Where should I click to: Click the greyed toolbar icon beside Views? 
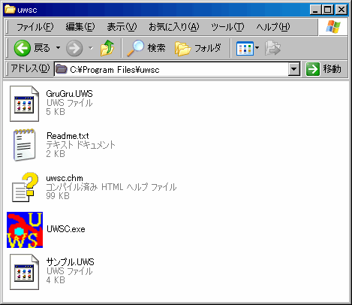[272, 48]
